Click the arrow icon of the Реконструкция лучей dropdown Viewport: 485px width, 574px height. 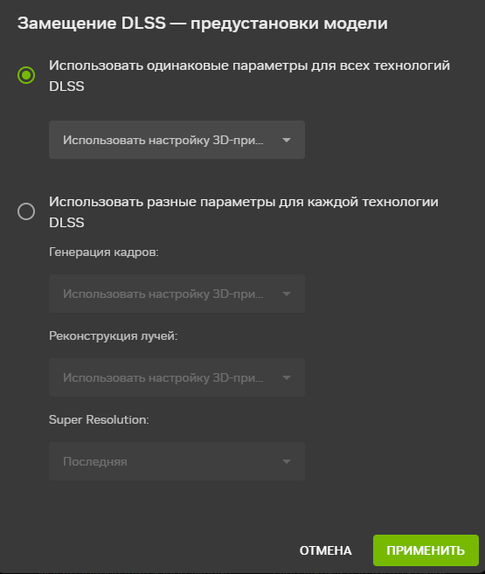click(287, 377)
